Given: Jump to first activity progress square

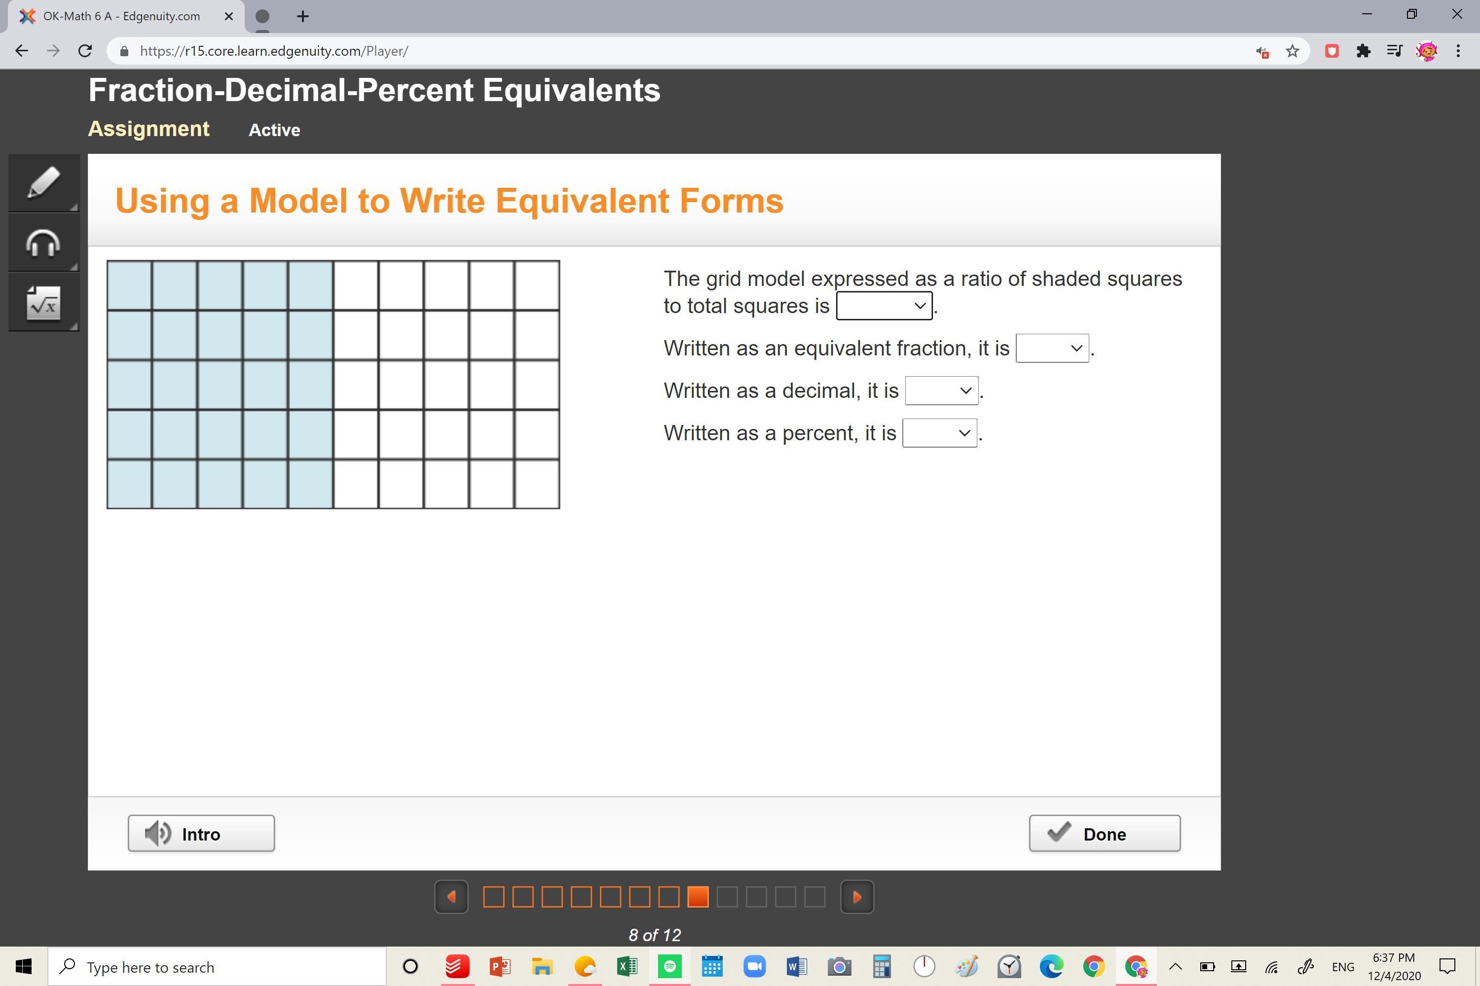Looking at the screenshot, I should pos(493,897).
